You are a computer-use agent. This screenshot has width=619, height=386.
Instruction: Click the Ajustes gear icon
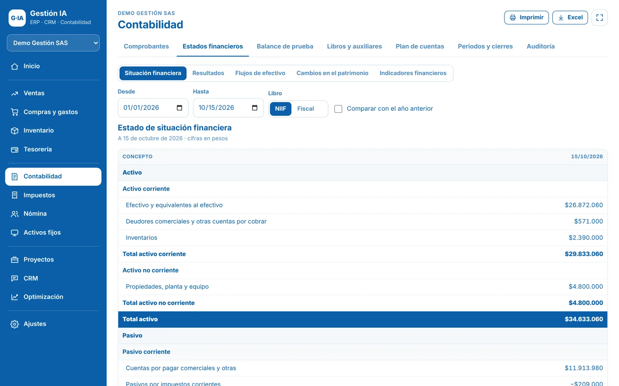pyautogui.click(x=15, y=324)
